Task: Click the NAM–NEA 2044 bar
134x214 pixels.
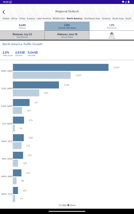Action: [18, 138]
